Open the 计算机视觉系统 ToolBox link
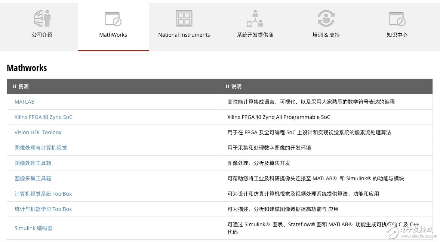This screenshot has height=242, width=440. coord(43,194)
